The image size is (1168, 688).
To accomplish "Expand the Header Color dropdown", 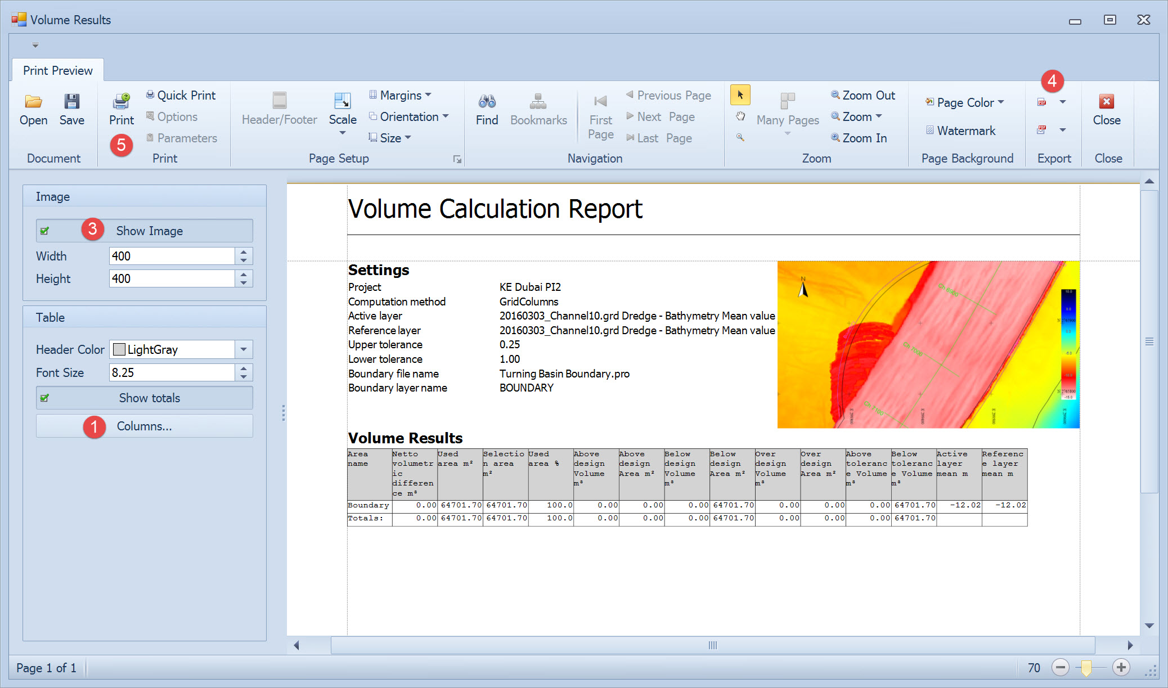I will coord(243,349).
